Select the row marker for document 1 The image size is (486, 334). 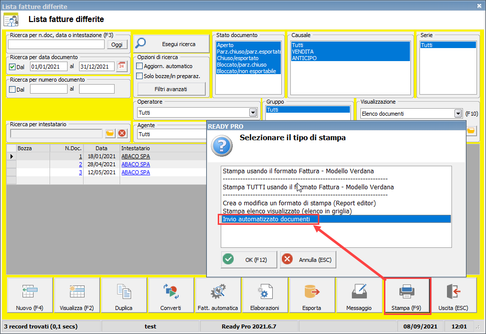12,156
